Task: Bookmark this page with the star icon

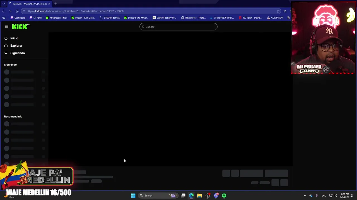Action: pos(278,11)
